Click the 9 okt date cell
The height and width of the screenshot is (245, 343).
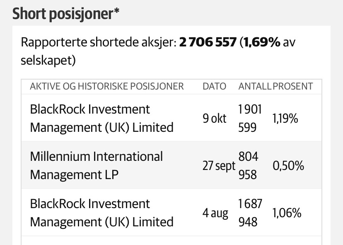coord(215,119)
